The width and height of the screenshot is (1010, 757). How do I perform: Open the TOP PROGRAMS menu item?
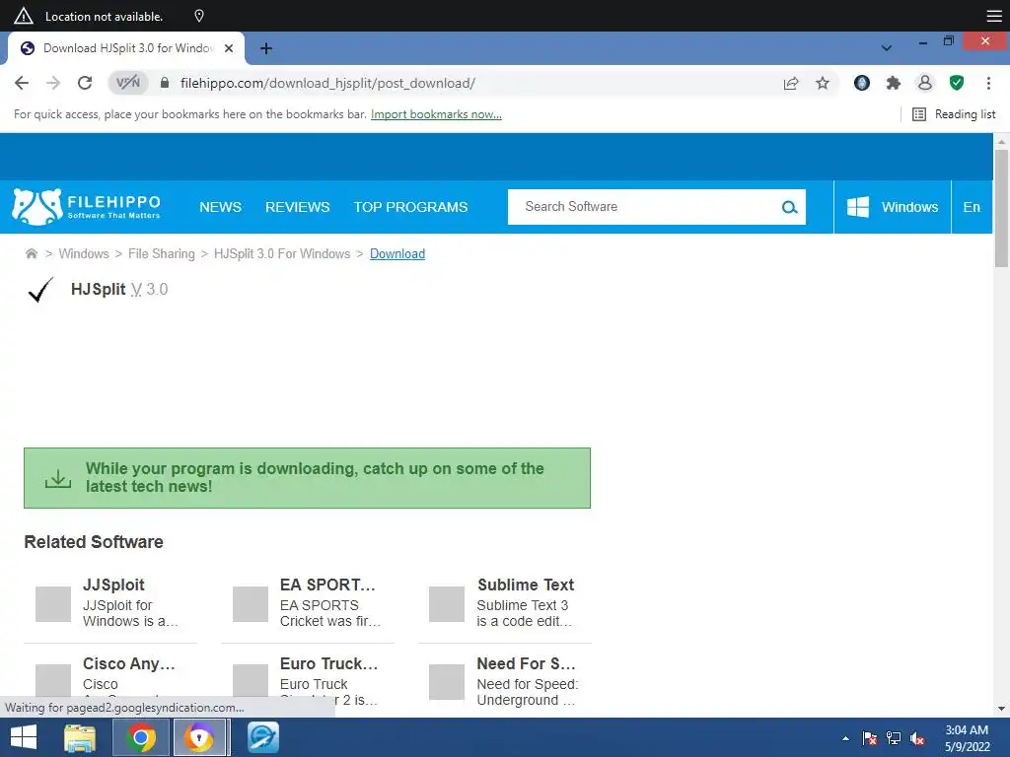tap(410, 207)
